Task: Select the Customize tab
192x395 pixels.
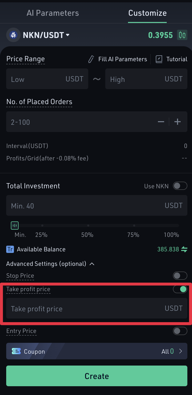Action: tap(147, 13)
